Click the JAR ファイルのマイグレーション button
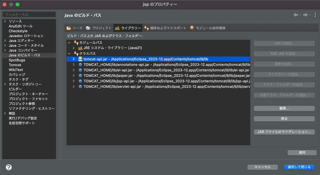 (x=284, y=132)
